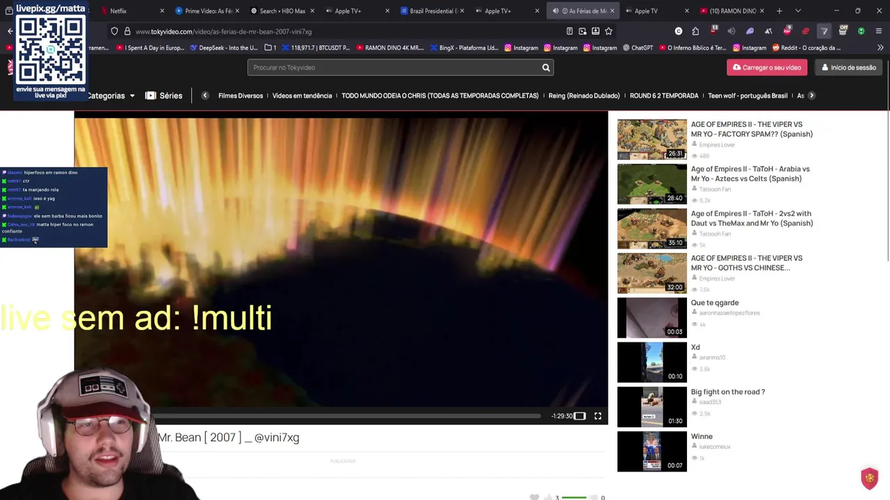
Task: Click the green face extension icon
Action: click(861, 31)
